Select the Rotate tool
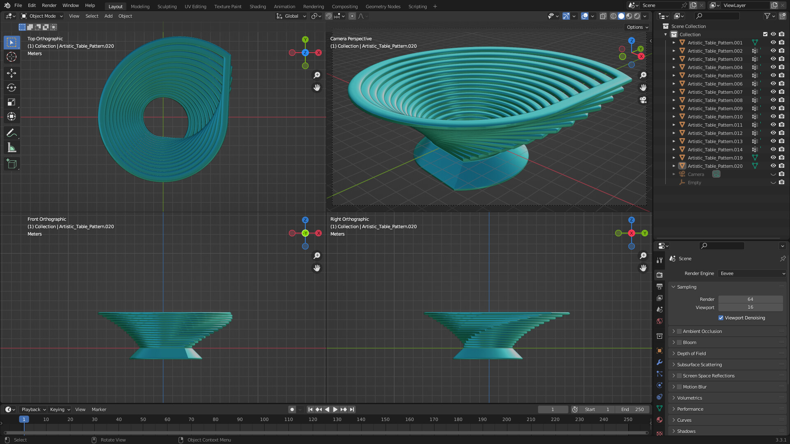The height and width of the screenshot is (444, 790). tap(12, 87)
